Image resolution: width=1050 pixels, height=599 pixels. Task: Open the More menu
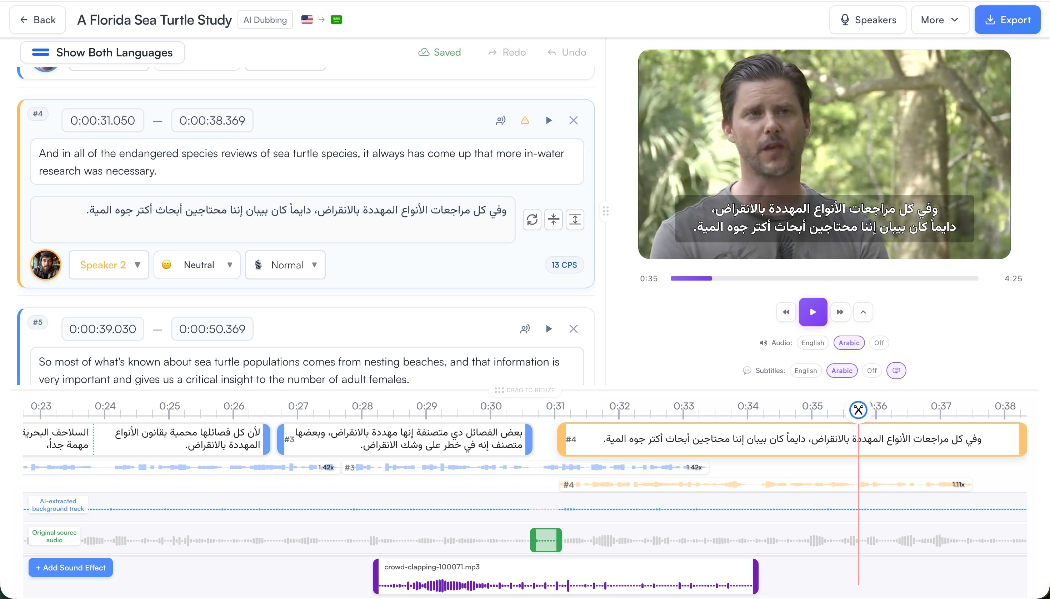(x=940, y=20)
